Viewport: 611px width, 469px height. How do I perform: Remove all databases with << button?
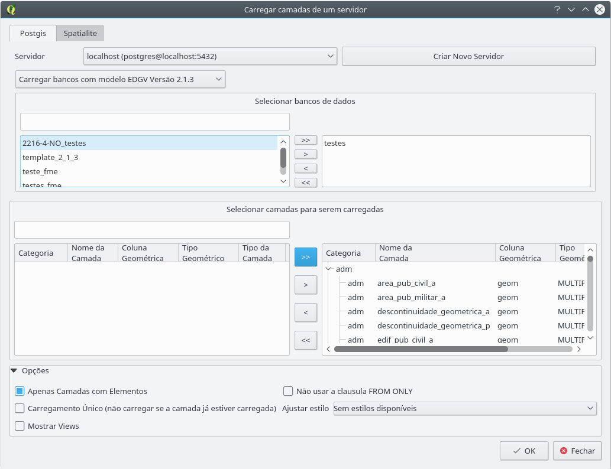click(306, 183)
